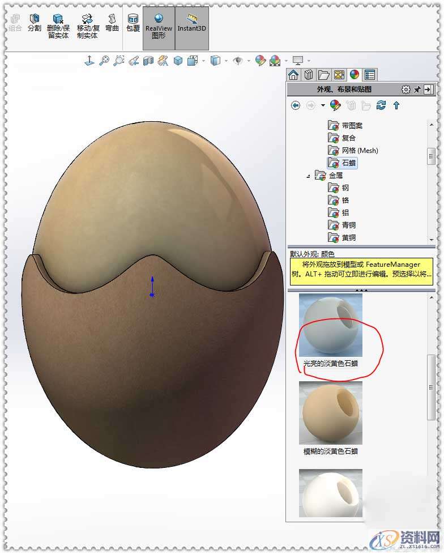444x554 pixels.
Task: Activate the Section View icon
Action: click(x=148, y=61)
